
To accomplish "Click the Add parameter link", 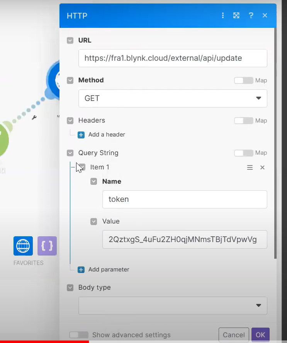I will 109,270.
